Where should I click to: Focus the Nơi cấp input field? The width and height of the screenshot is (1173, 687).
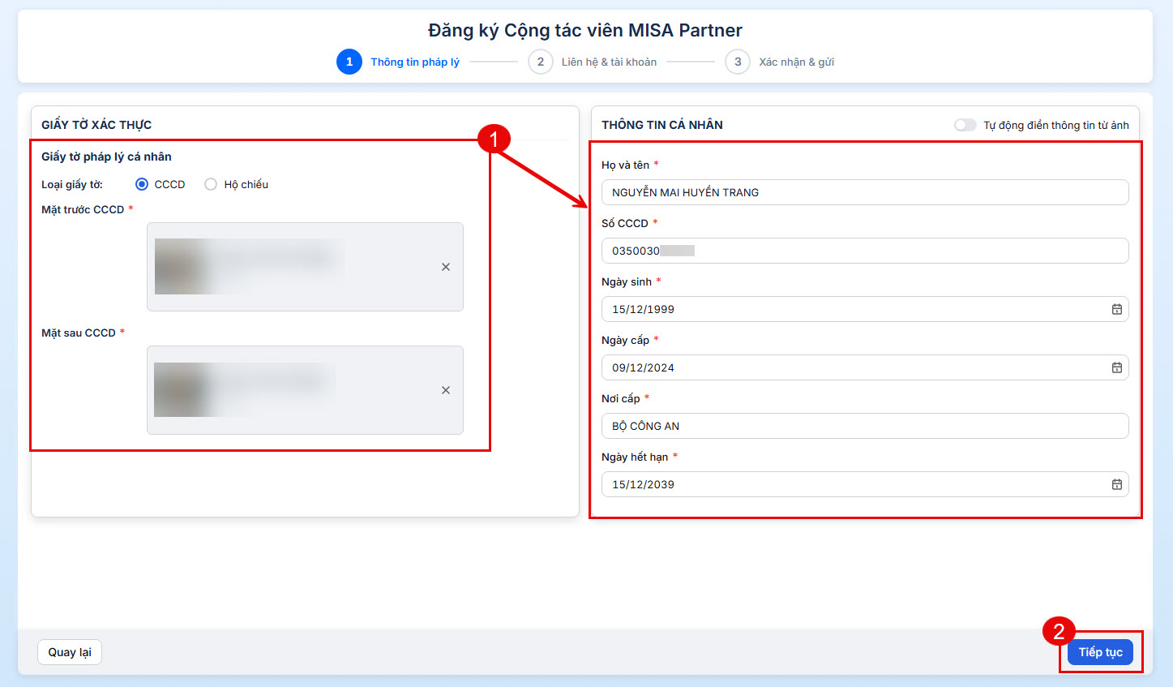point(865,426)
